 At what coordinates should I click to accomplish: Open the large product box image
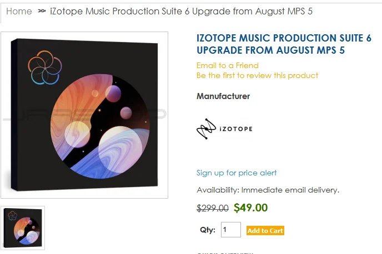coord(84,115)
